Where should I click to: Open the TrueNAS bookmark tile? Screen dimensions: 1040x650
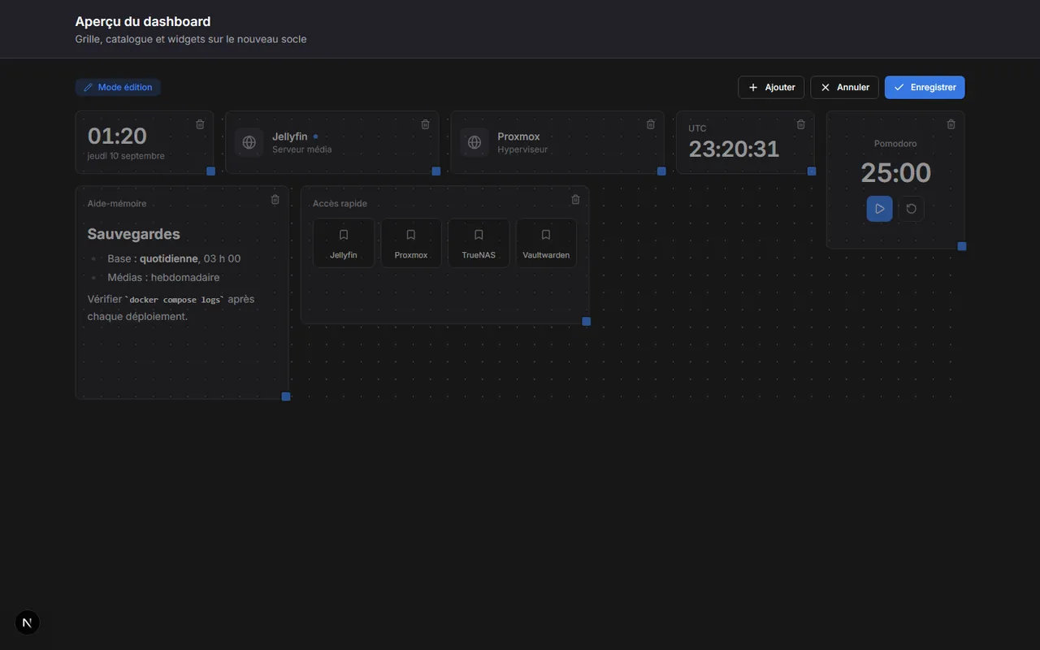pos(479,243)
